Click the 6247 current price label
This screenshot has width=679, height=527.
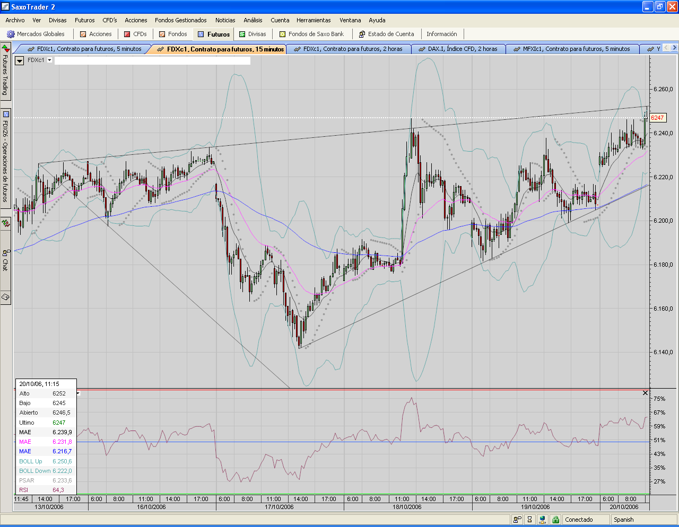[x=657, y=118]
